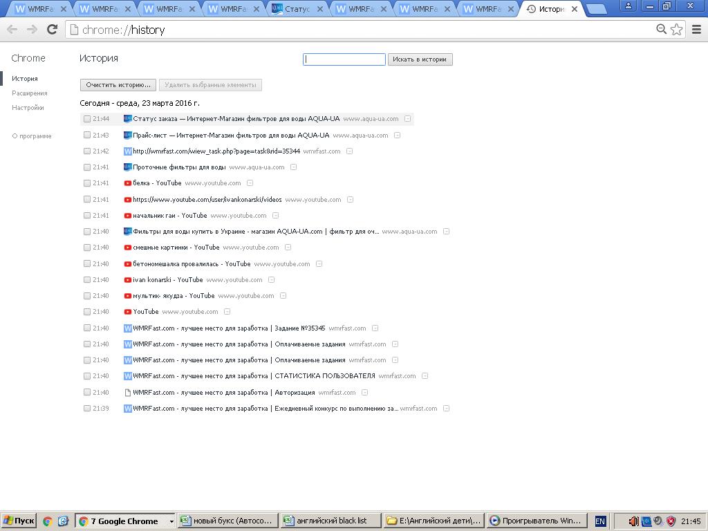Click the aqua-ua favicon of Проточные фильтры entry
This screenshot has width=708, height=531.
(128, 167)
